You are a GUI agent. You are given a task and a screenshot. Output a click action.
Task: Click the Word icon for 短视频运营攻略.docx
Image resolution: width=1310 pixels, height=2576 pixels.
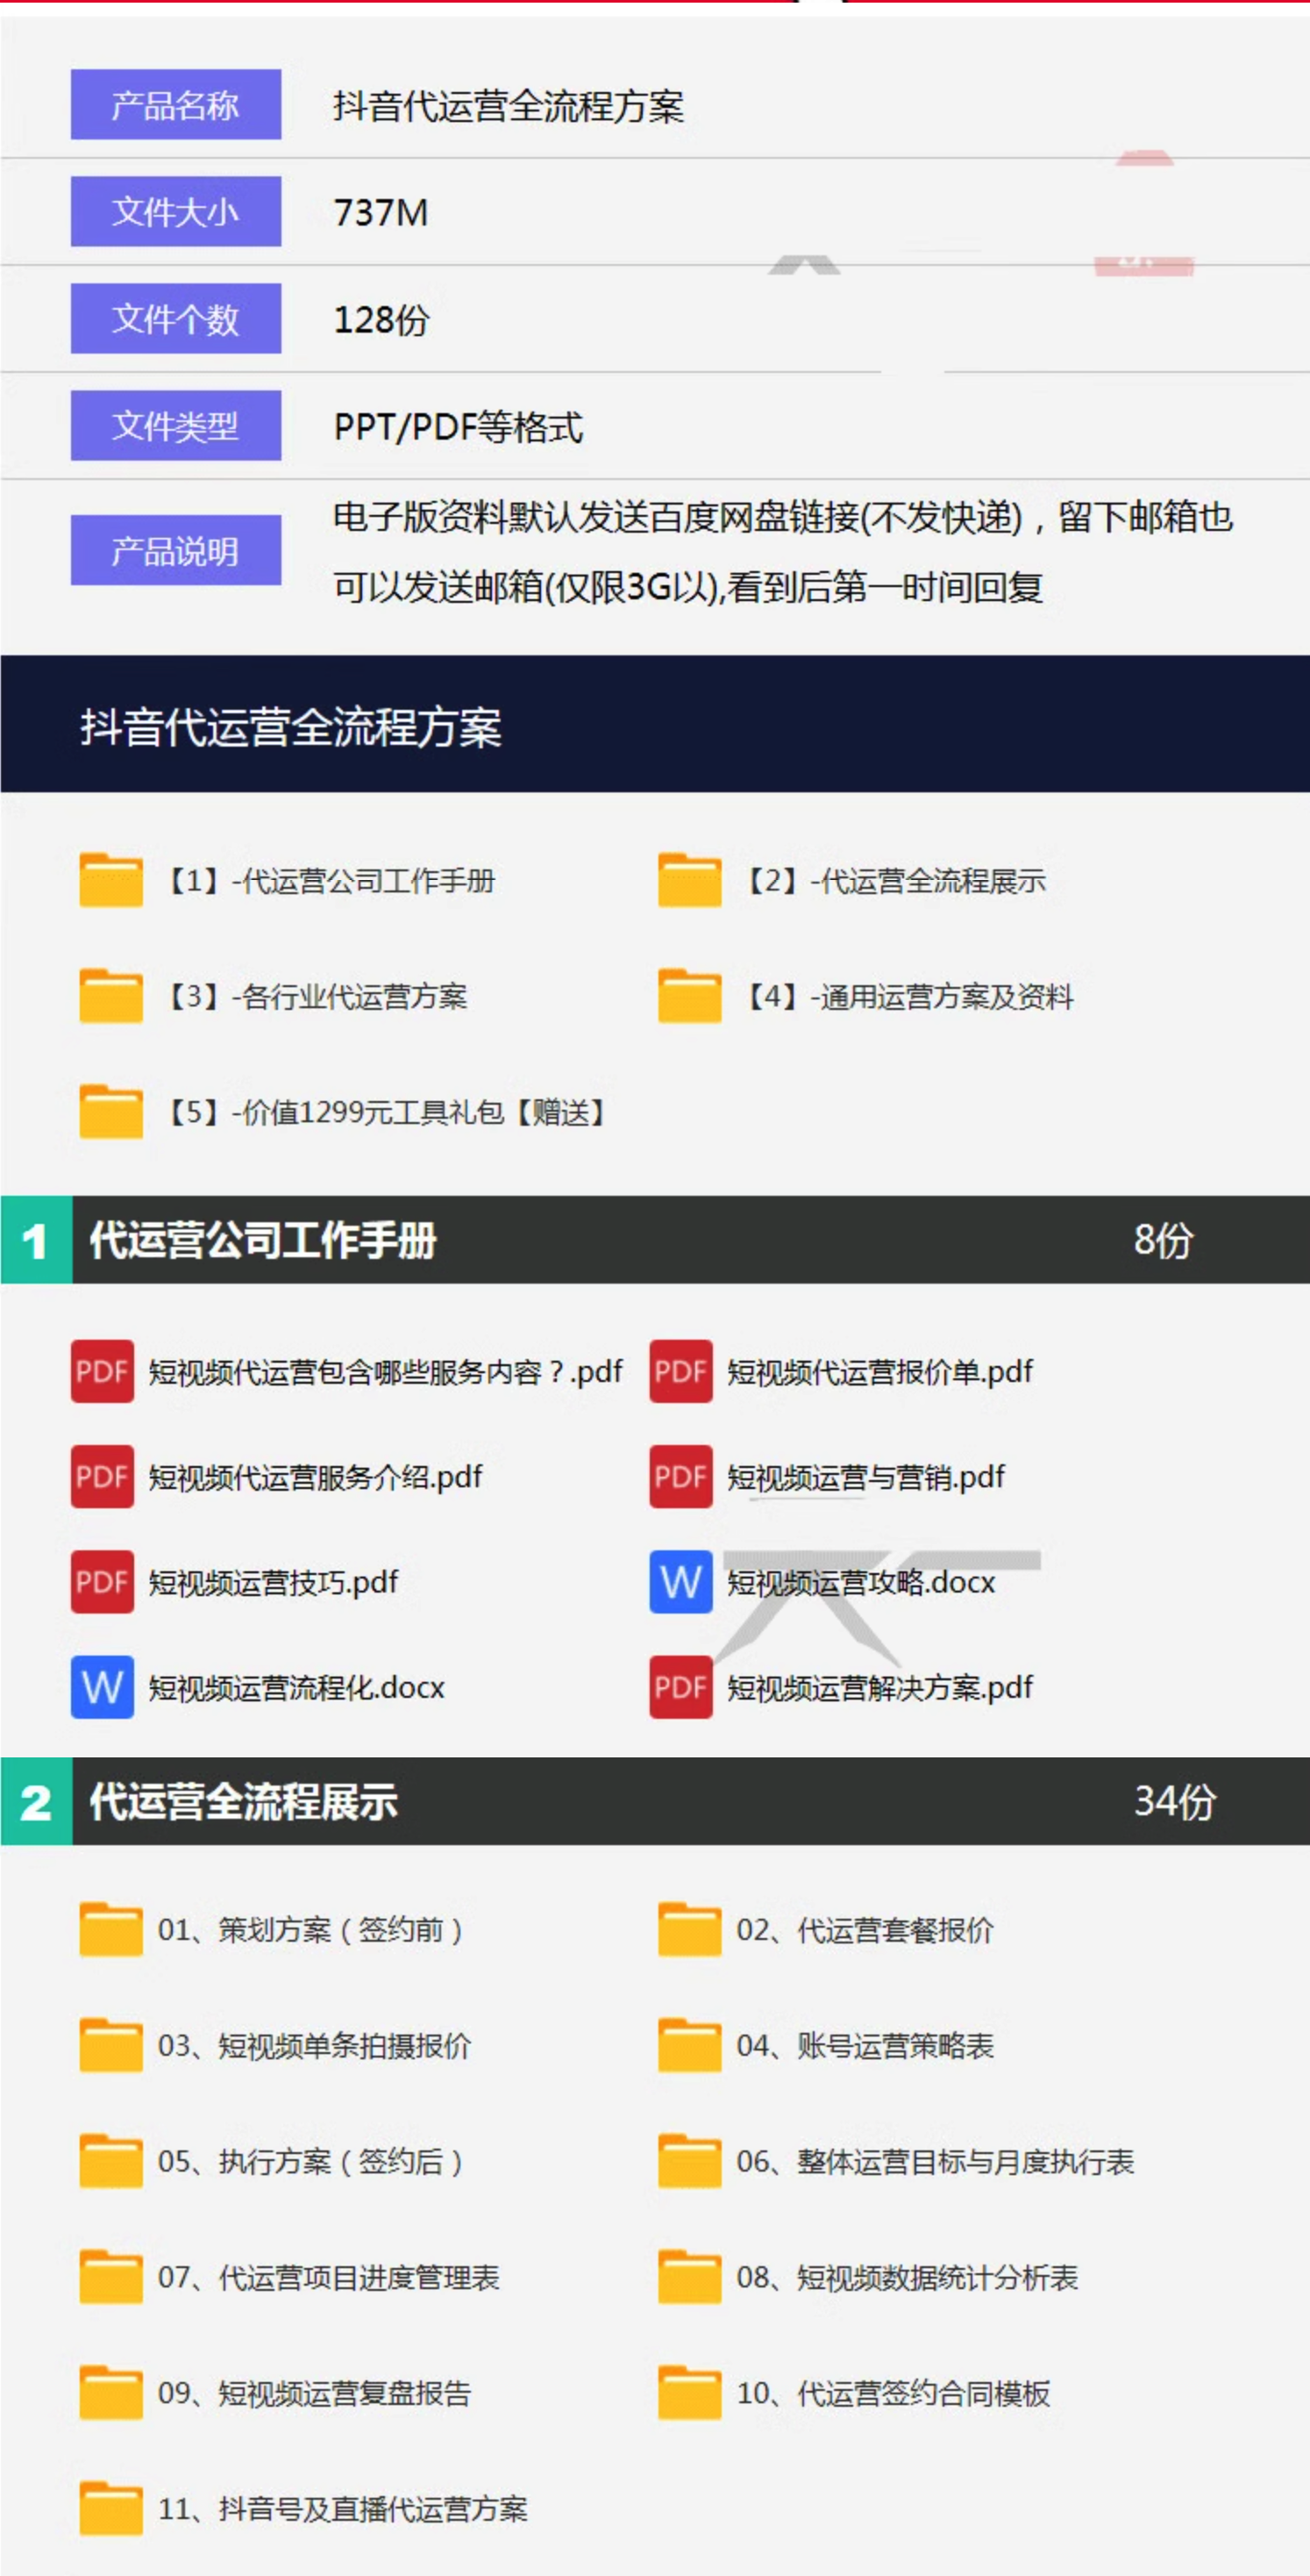point(680,1582)
